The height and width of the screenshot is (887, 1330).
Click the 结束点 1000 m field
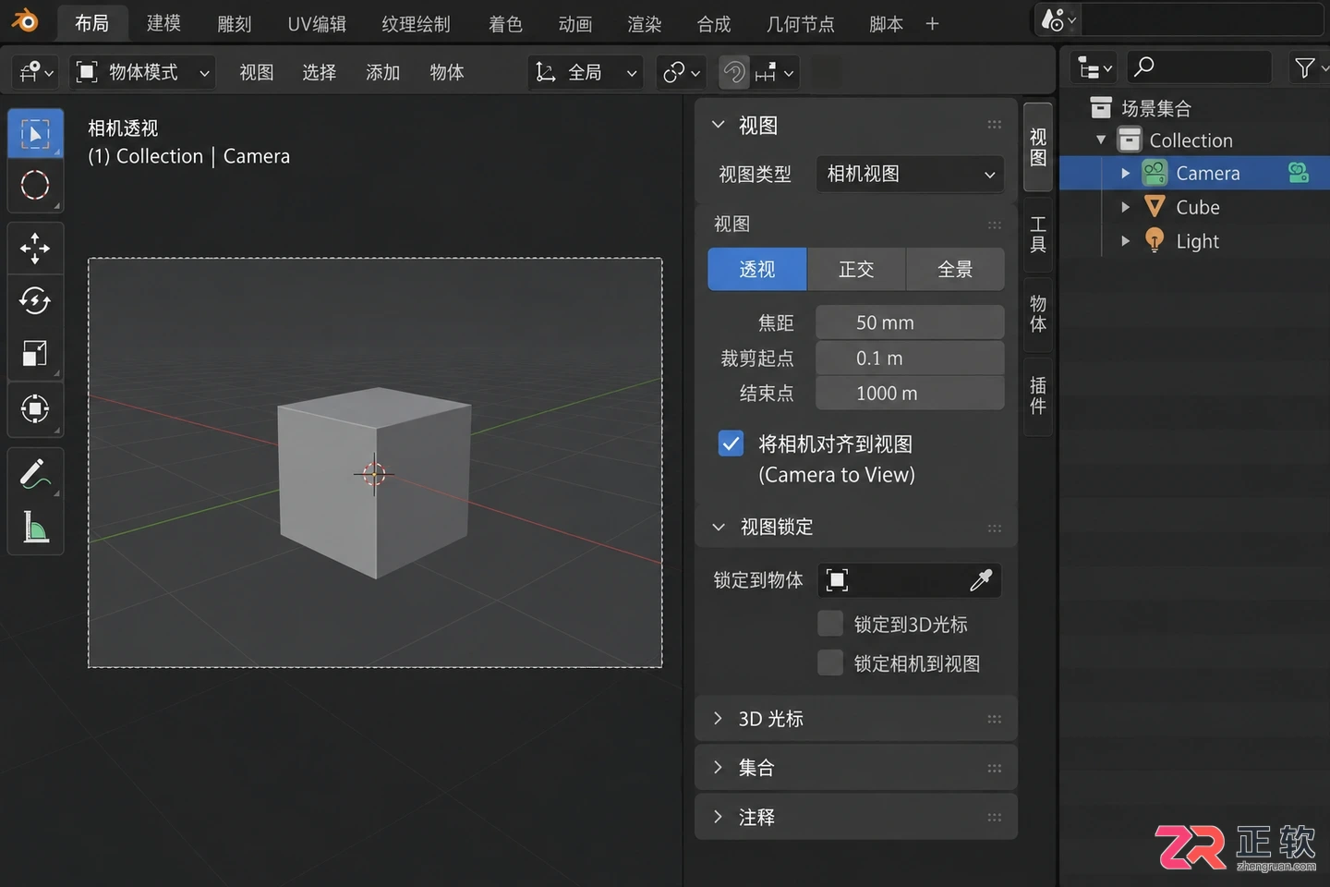point(910,393)
